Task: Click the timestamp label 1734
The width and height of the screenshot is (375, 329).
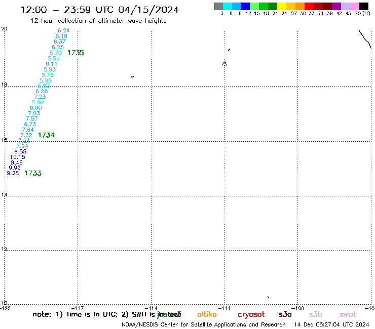Action: click(47, 135)
